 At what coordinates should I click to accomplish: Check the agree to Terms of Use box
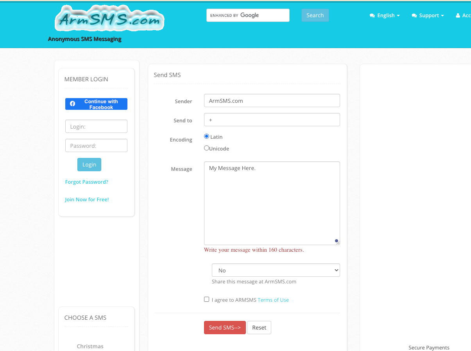[207, 299]
